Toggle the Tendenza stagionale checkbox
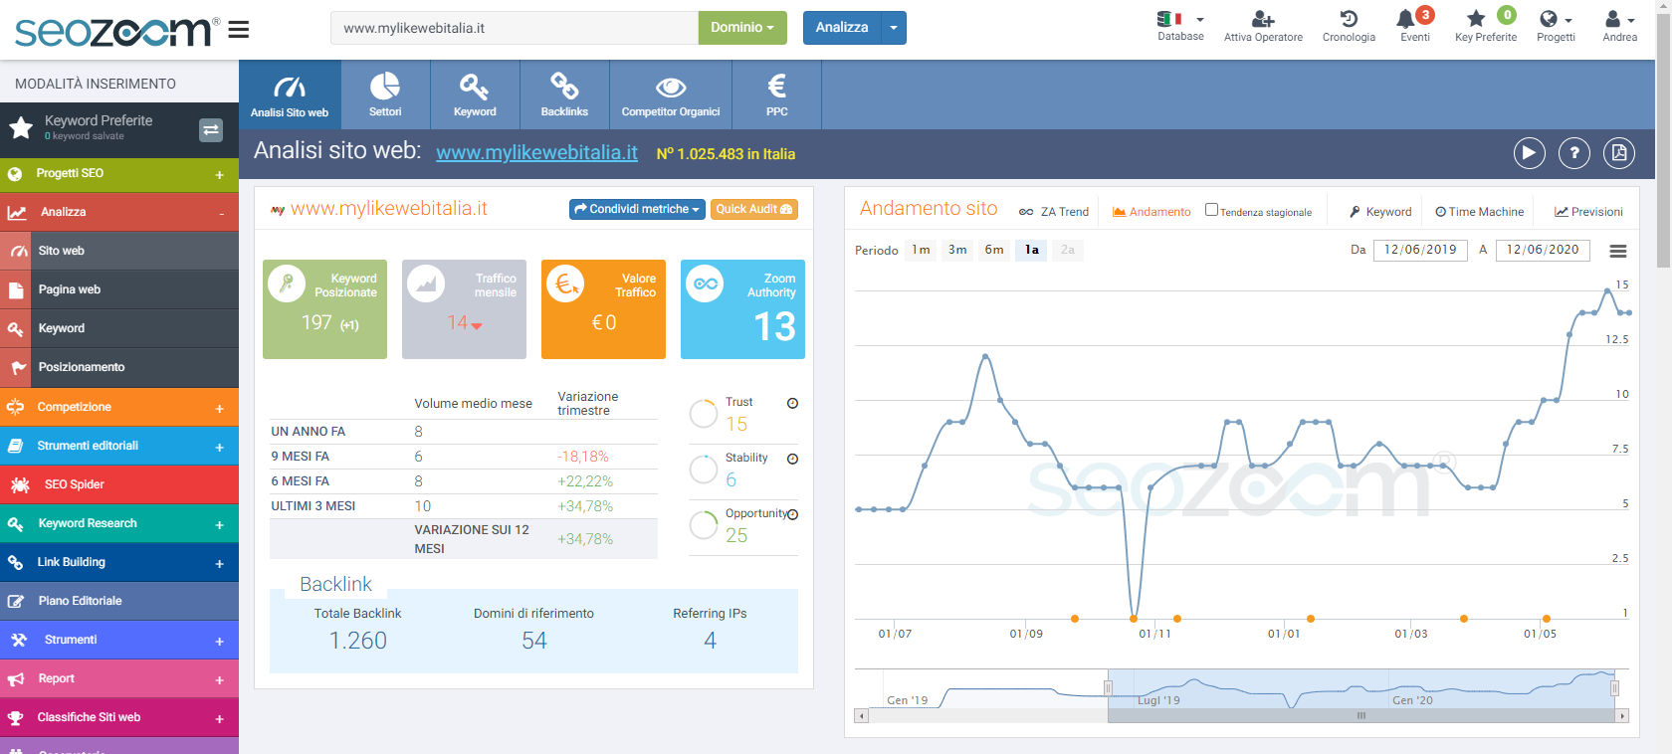This screenshot has width=1672, height=754. click(x=1211, y=210)
